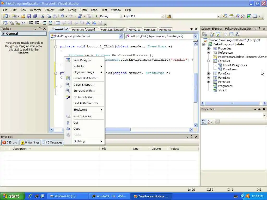The image size is (267, 200).
Task: Click Comment Out Selected Lines icon
Action: tap(44, 23)
